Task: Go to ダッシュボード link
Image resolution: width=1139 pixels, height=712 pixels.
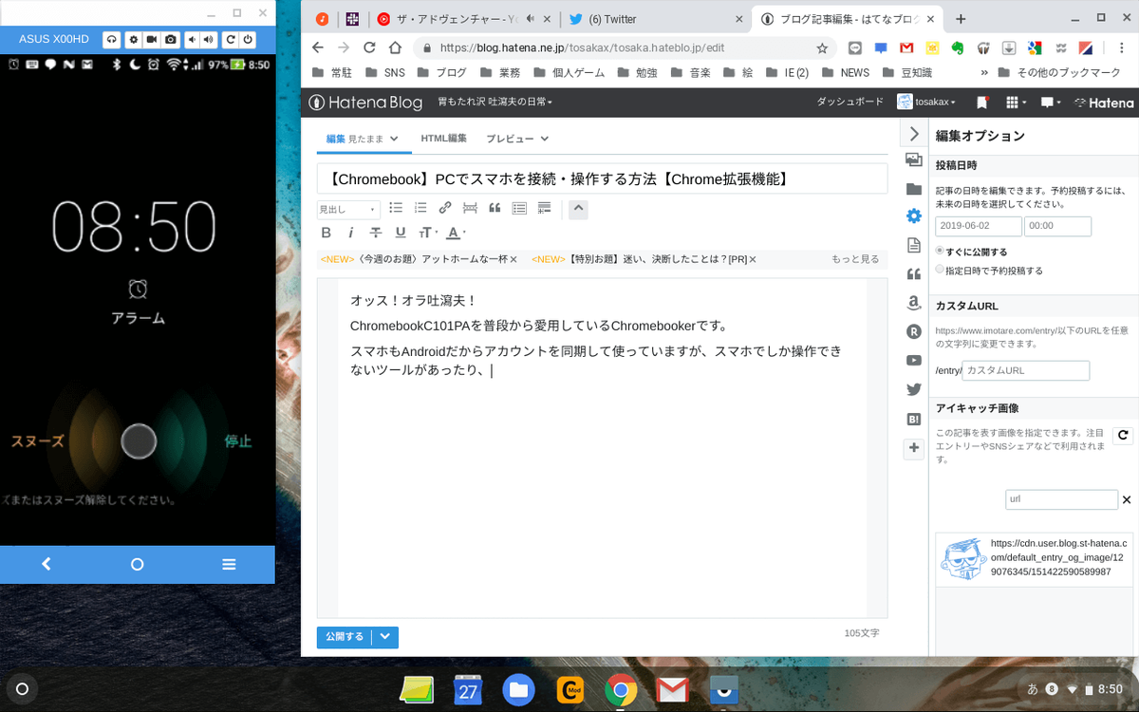Action: 850,103
